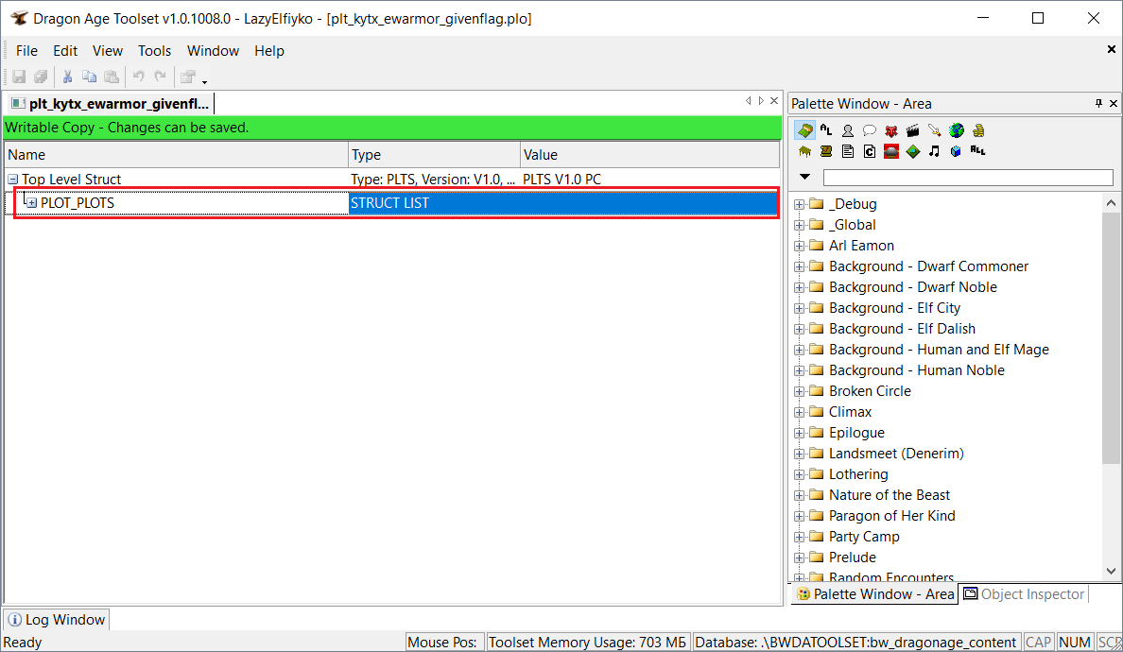This screenshot has width=1123, height=652.
Task: Expand the Broken Circle folder
Action: (x=800, y=391)
